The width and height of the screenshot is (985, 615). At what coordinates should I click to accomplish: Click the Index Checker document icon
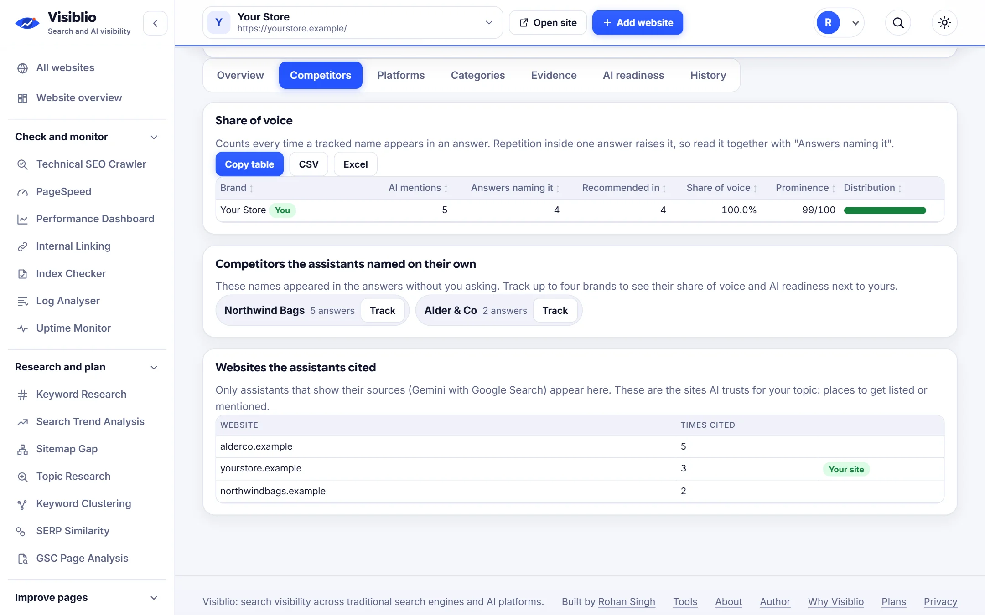tap(22, 274)
